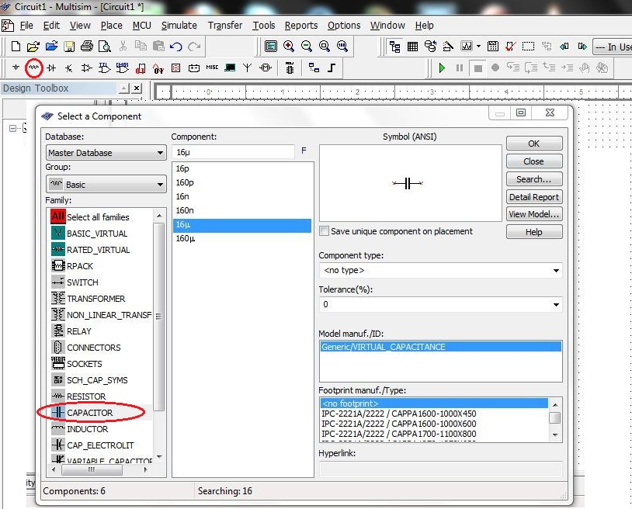Click the Zoom Out magnifier icon

307,47
